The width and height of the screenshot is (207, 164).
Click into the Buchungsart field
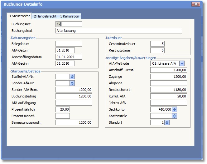pyautogui.click(x=69, y=24)
